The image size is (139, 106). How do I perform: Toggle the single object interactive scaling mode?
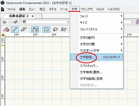tap(15, 29)
